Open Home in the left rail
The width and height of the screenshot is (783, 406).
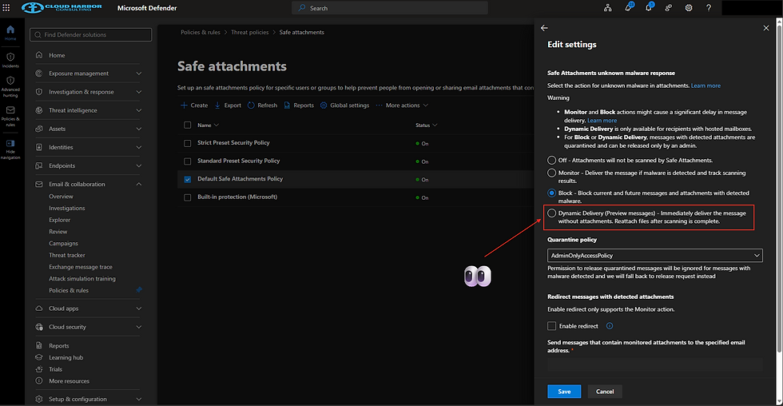click(x=10, y=33)
